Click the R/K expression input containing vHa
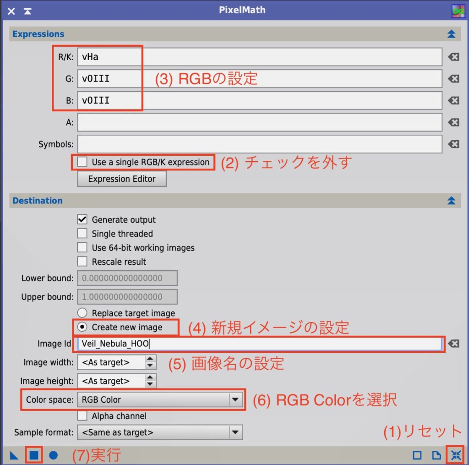The height and width of the screenshot is (465, 469). pyautogui.click(x=260, y=57)
